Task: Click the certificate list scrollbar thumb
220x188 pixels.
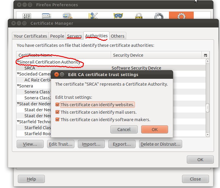Action: [207, 108]
